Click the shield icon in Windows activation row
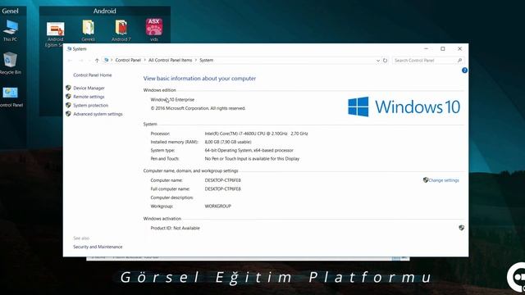Image resolution: width=525 pixels, height=295 pixels. point(461,228)
